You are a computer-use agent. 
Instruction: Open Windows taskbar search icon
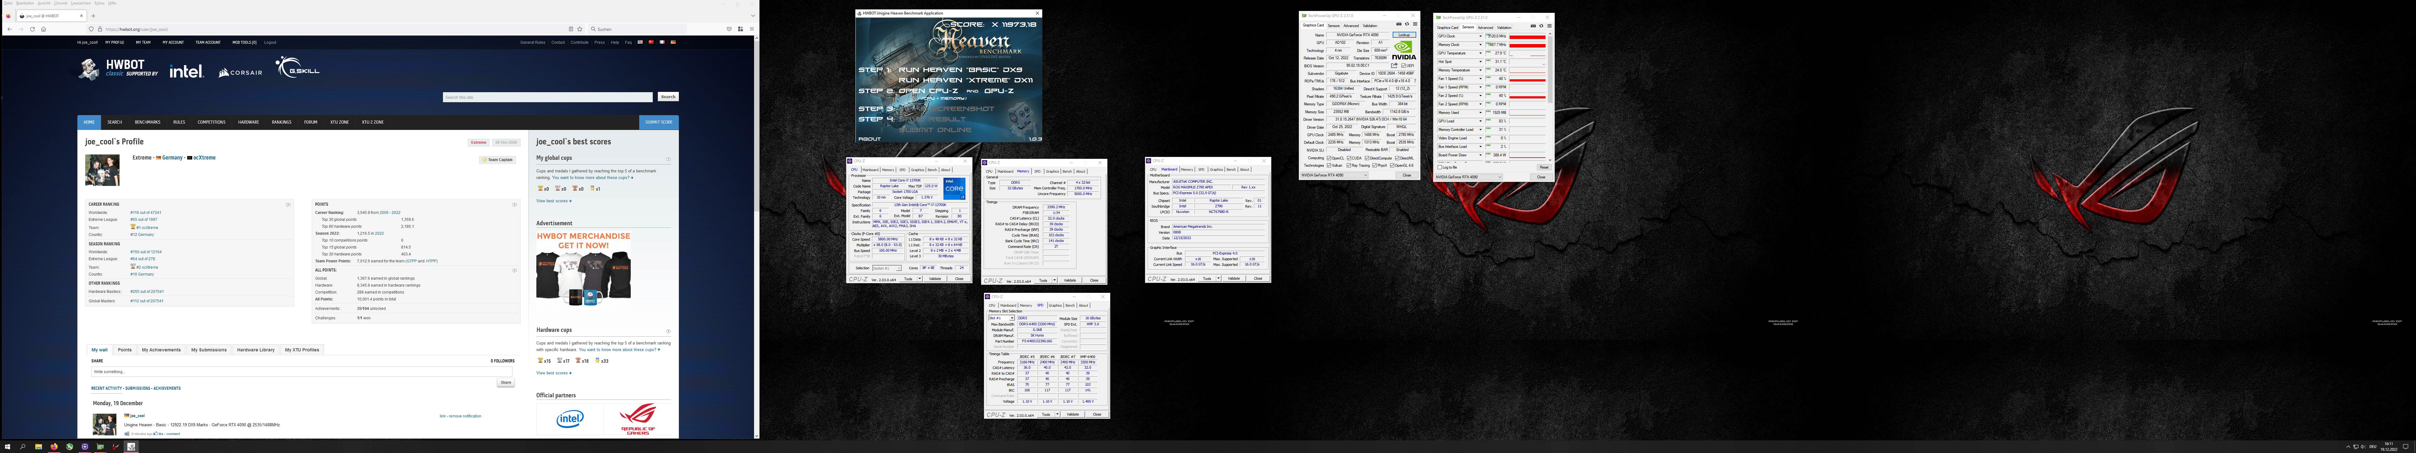[x=23, y=446]
